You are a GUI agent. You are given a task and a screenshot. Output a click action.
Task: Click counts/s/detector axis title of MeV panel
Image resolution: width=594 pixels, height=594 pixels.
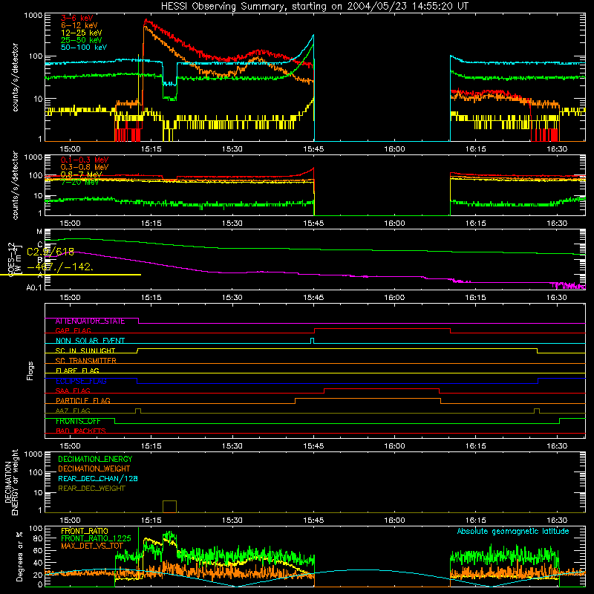[15, 186]
